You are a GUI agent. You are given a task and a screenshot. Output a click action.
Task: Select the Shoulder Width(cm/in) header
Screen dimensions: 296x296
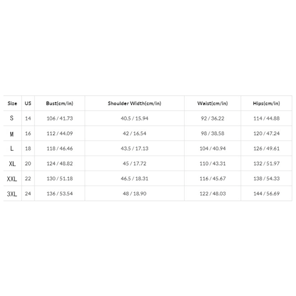tap(134, 103)
